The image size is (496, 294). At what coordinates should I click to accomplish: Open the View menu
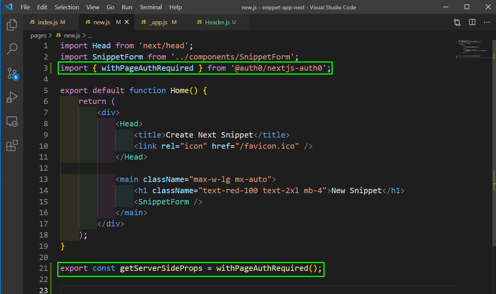[93, 7]
